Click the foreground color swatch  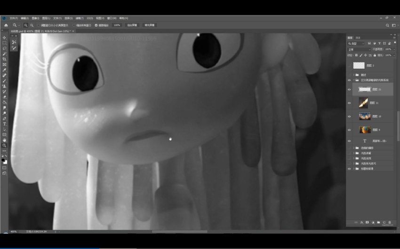click(3, 160)
